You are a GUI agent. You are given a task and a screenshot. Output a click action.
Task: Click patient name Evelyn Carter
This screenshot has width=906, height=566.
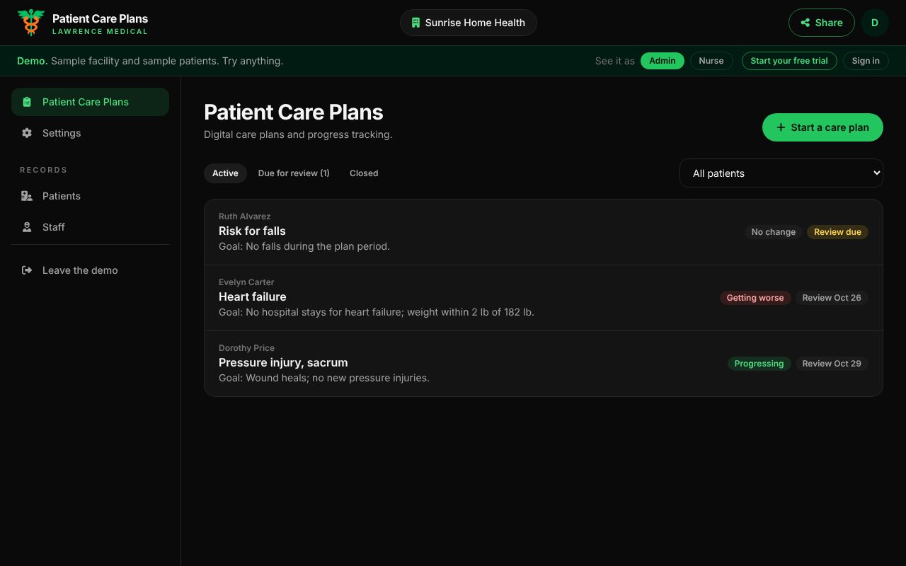coord(246,282)
